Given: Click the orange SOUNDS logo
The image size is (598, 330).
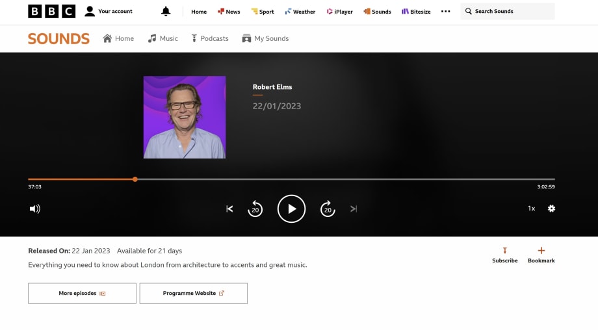Looking at the screenshot, I should coord(58,38).
